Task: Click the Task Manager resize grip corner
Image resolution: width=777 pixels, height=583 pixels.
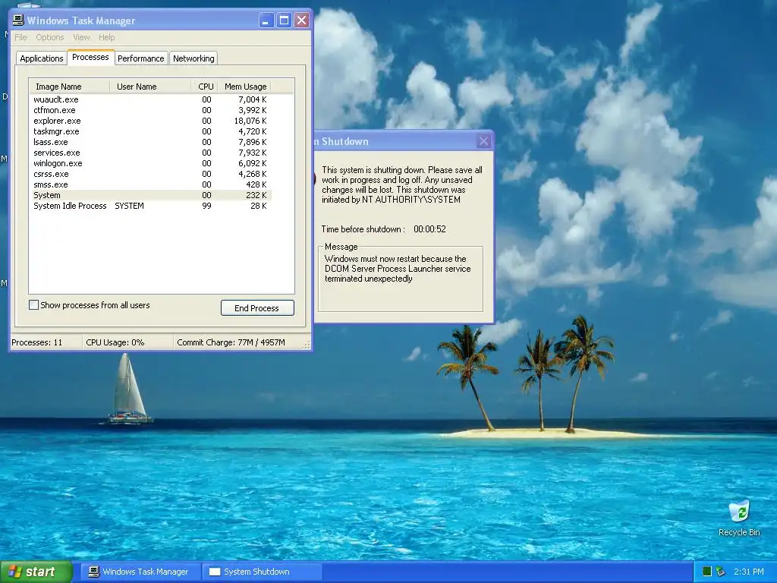Action: [307, 345]
